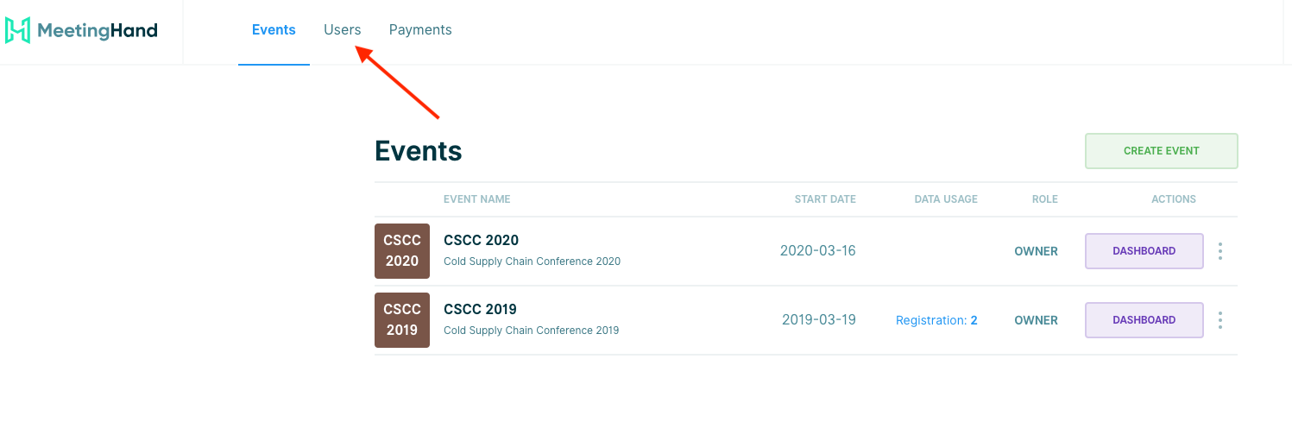Click the Start Date column header
Screen dimensions: 1292x441
click(825, 199)
